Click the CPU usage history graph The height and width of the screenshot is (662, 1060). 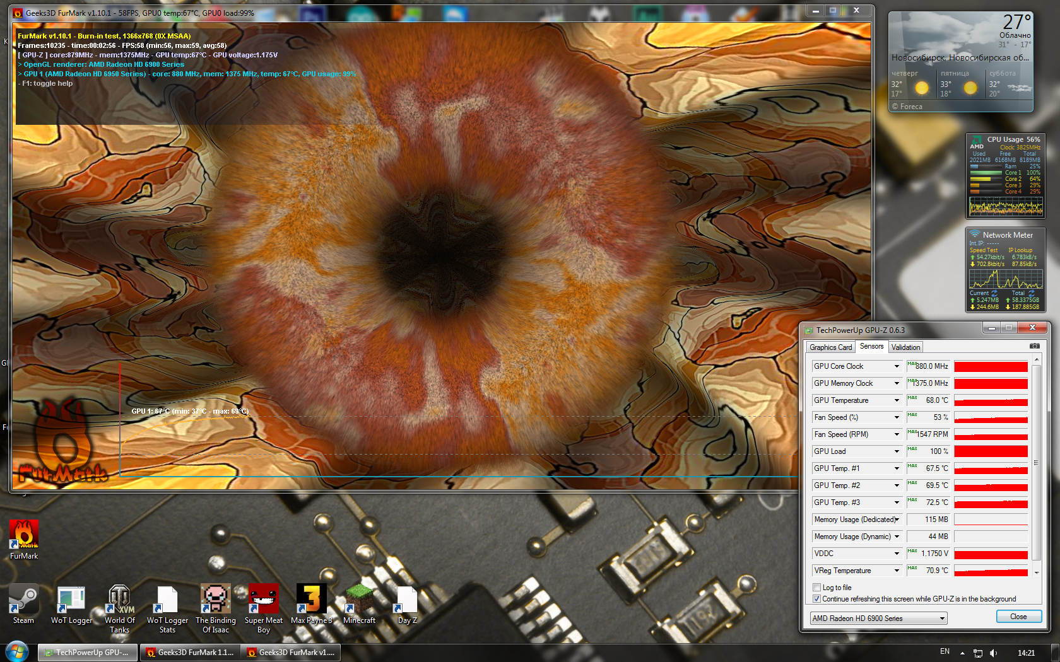(x=1006, y=206)
